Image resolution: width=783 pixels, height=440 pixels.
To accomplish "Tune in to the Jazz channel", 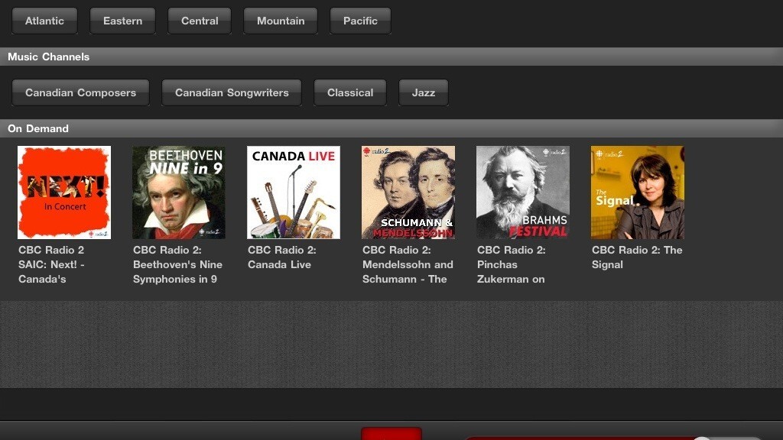I will click(424, 92).
